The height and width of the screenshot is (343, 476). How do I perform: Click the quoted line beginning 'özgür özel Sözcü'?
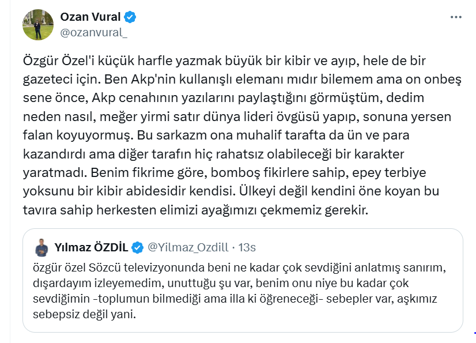tap(239, 267)
